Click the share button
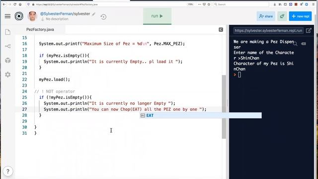 pyautogui.click(x=266, y=16)
